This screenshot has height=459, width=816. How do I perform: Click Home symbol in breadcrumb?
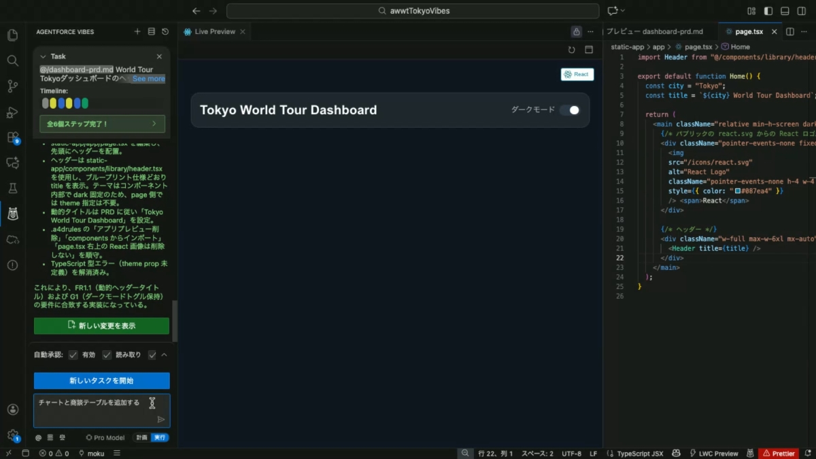(x=736, y=47)
